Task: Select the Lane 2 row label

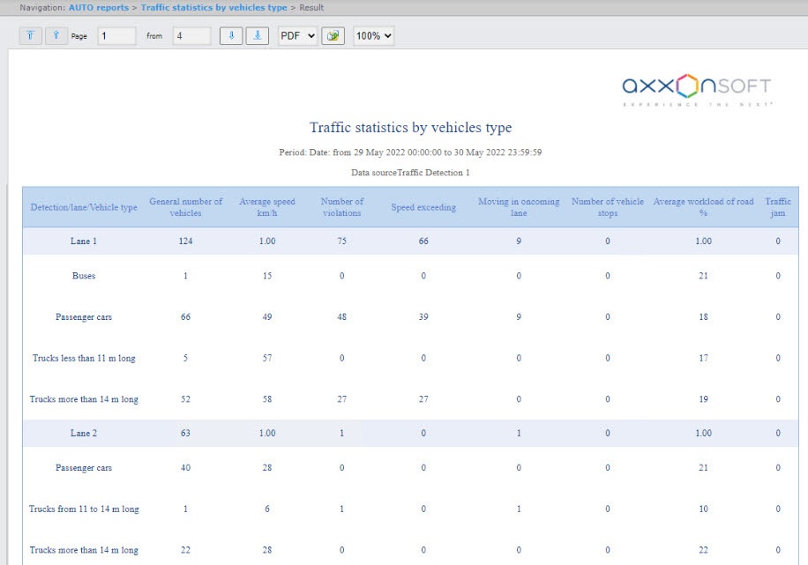Action: click(x=84, y=433)
